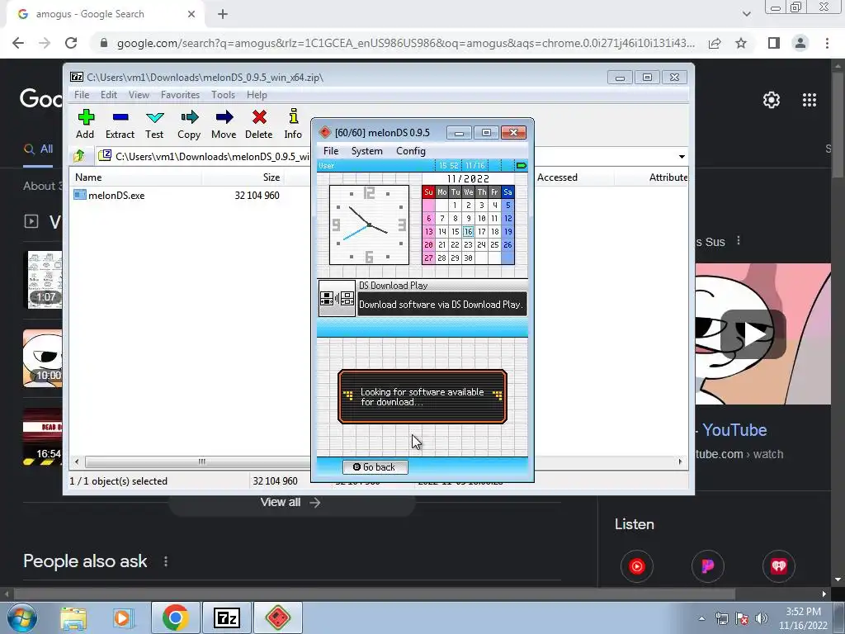
Task: Go back a page in Chrome
Action: [x=18, y=43]
